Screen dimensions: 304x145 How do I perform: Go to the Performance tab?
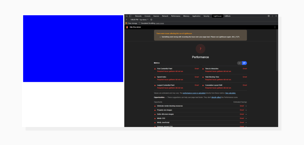176,16
